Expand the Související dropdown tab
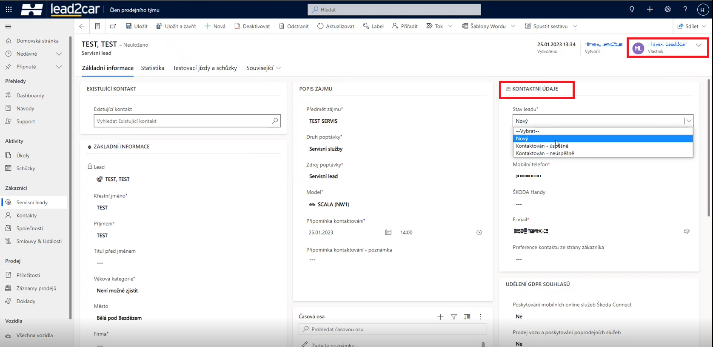The height and width of the screenshot is (347, 713). click(x=263, y=68)
